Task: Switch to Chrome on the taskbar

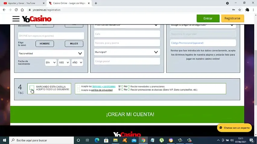Action: (143, 140)
